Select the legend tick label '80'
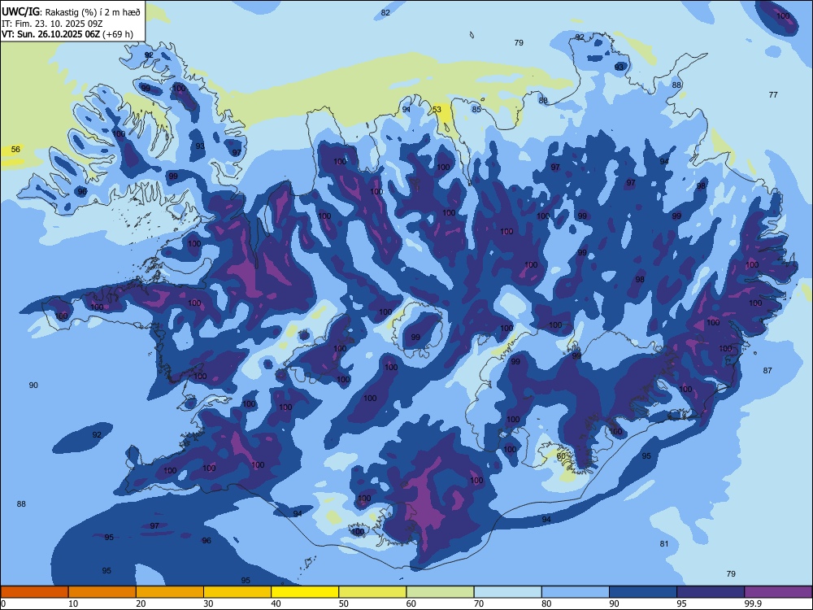Screen dimensions: 813x610 tap(546, 603)
